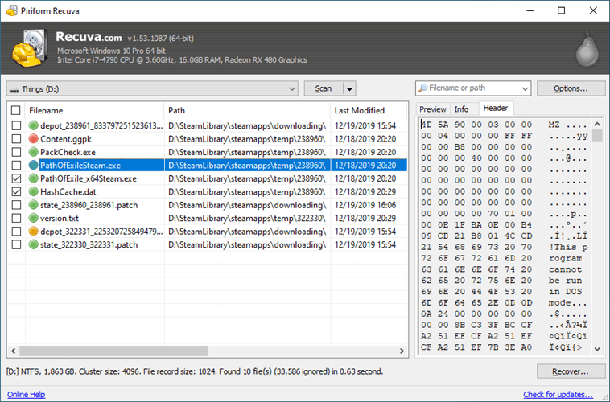Select the PackCheck.exe file name
Viewport: 610px width, 402px height.
tap(68, 152)
